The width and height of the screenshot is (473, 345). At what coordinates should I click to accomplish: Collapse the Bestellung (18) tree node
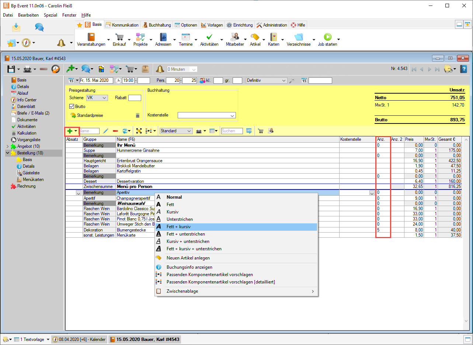pyautogui.click(x=8, y=153)
